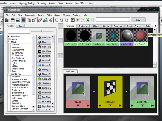
Task: Expand lambert1 node input arrow
Action: (132, 106)
